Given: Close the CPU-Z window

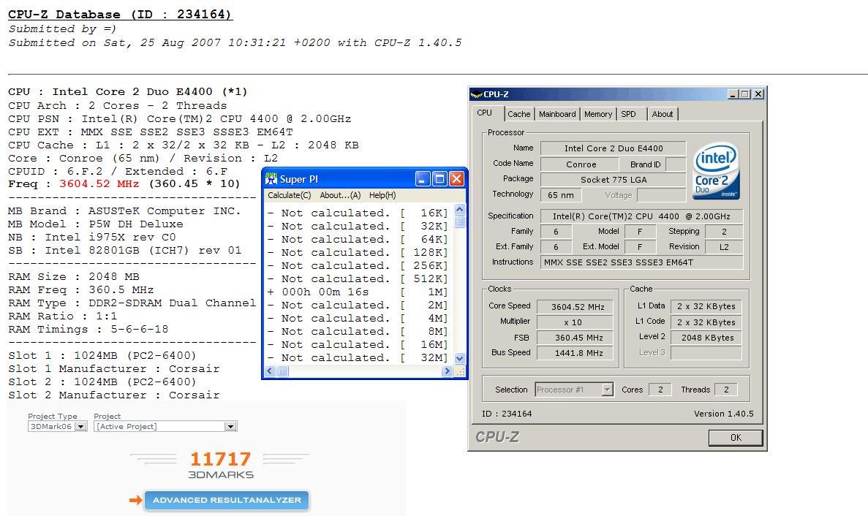Looking at the screenshot, I should tap(758, 94).
